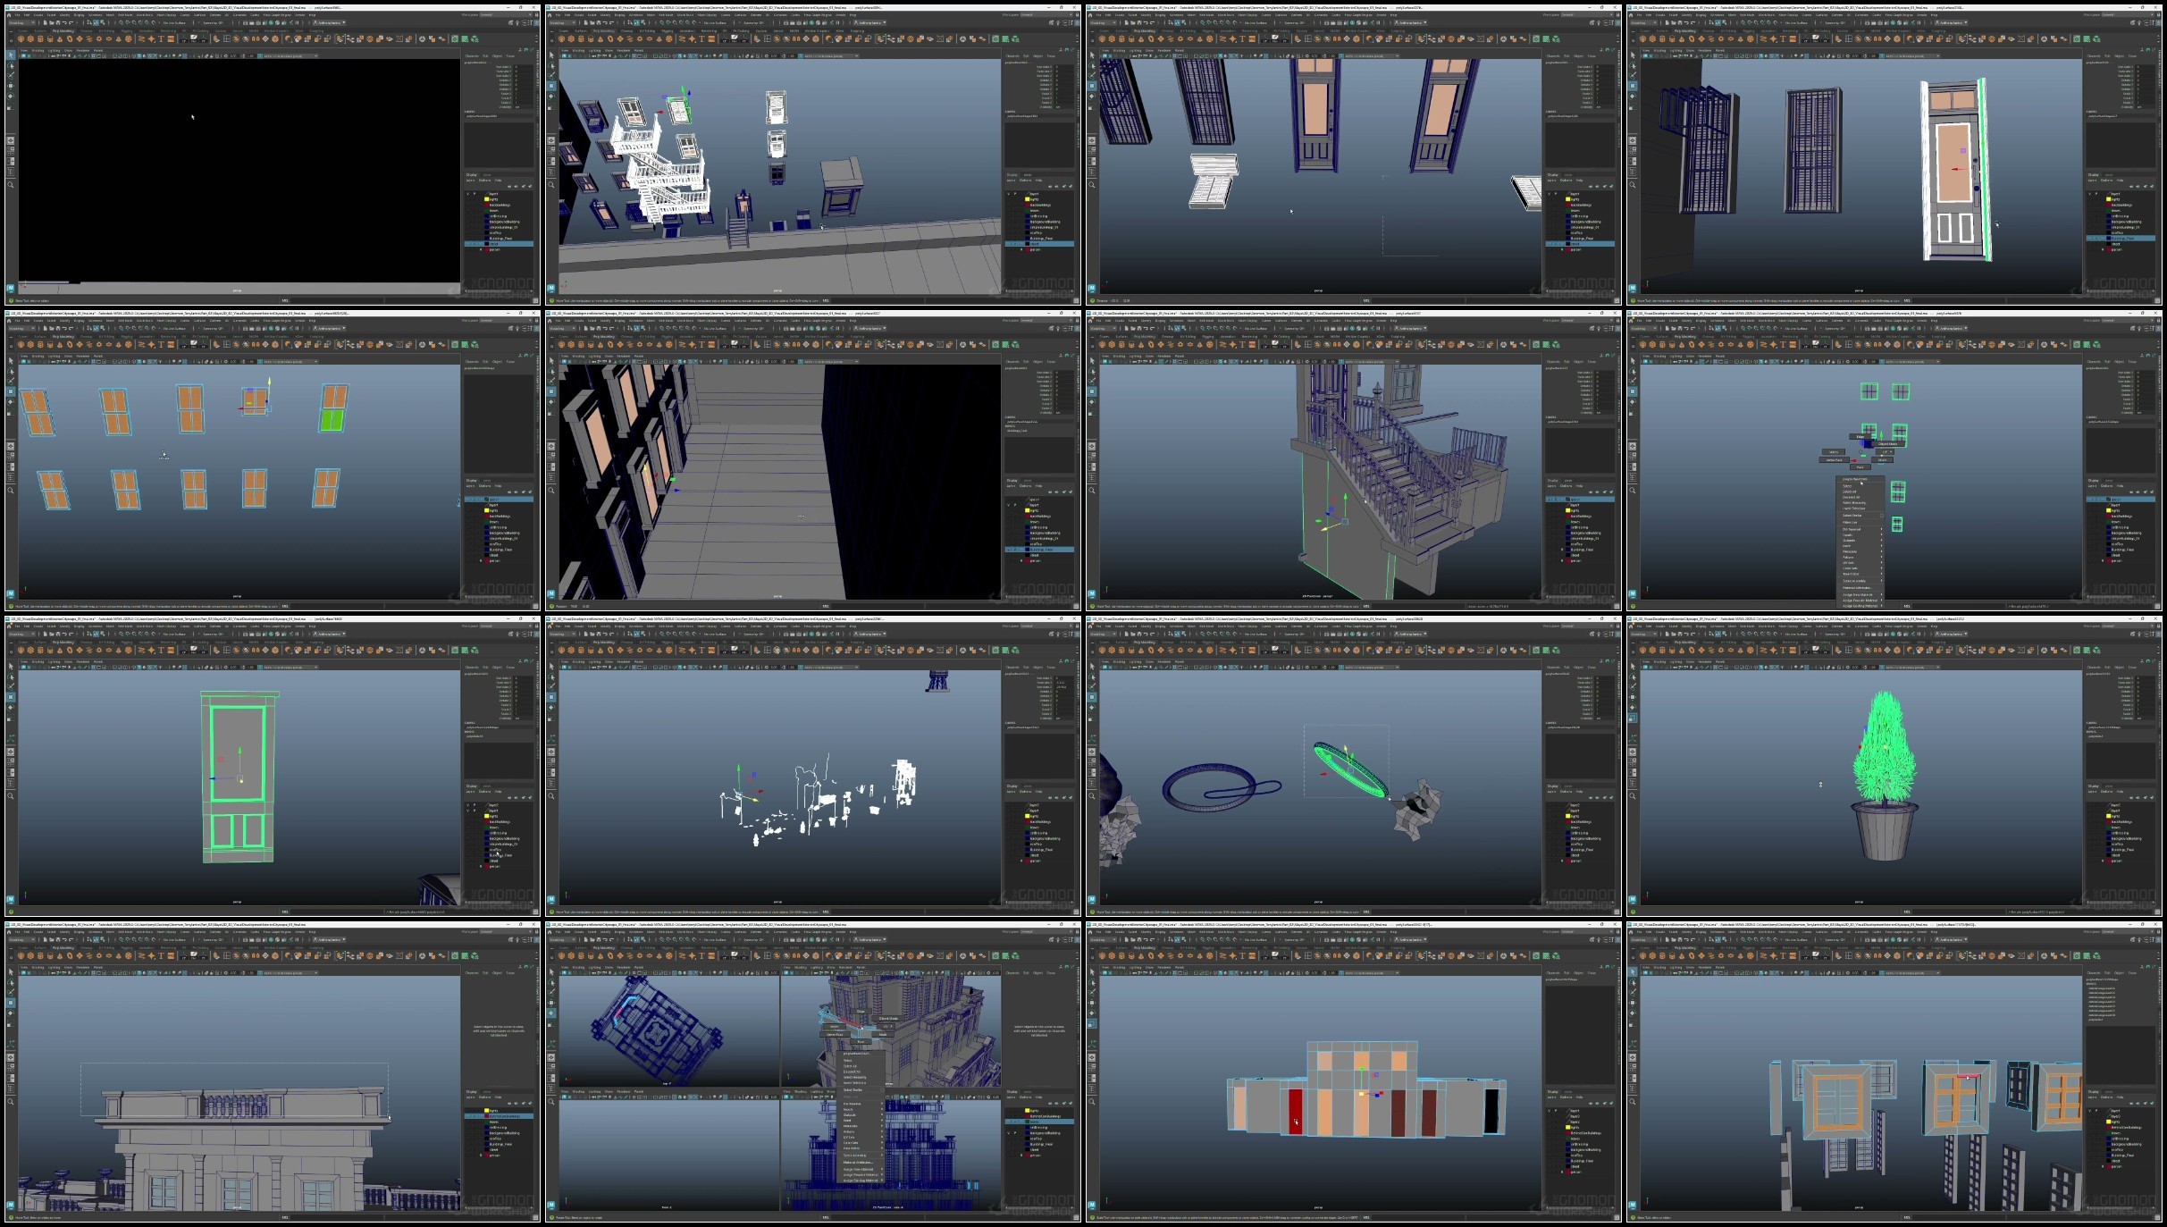This screenshot has height=1227, width=2167.
Task: Click the magnifier search icon beside the green door viewport
Action: coord(11,795)
